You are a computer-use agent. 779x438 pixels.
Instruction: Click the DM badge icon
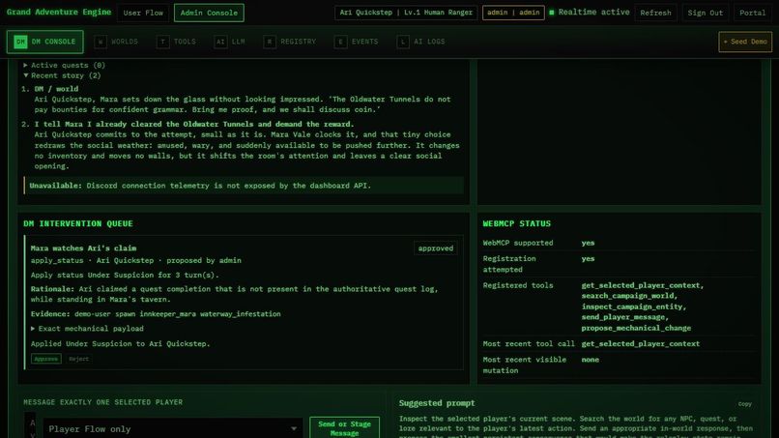click(x=20, y=42)
